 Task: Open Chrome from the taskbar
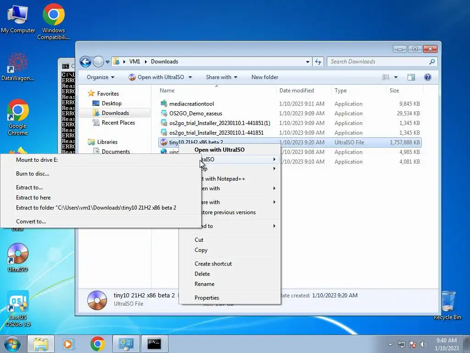(x=97, y=344)
